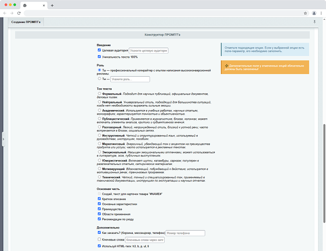Image resolution: width=326 pixels, height=251 pixels.
Task: Switch to the Создание ПРОМПТ'а tab
Action: pos(26,22)
